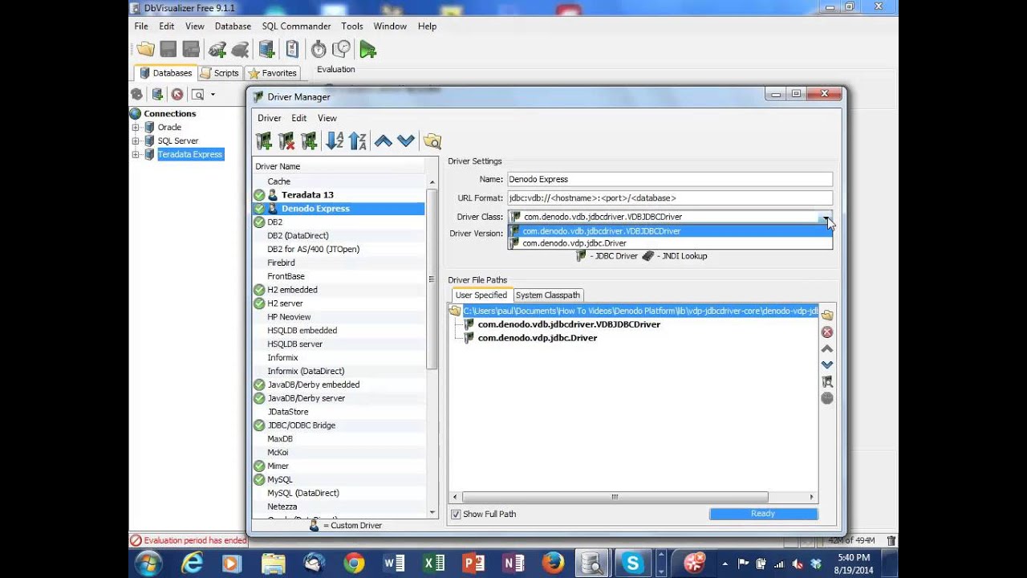Click the Driver Name column header

[x=339, y=166]
